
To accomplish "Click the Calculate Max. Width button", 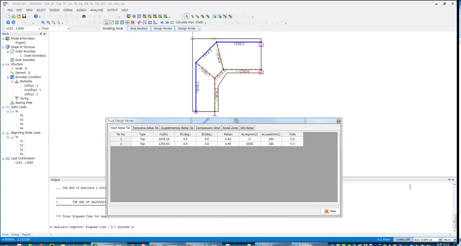I will point(189,22).
